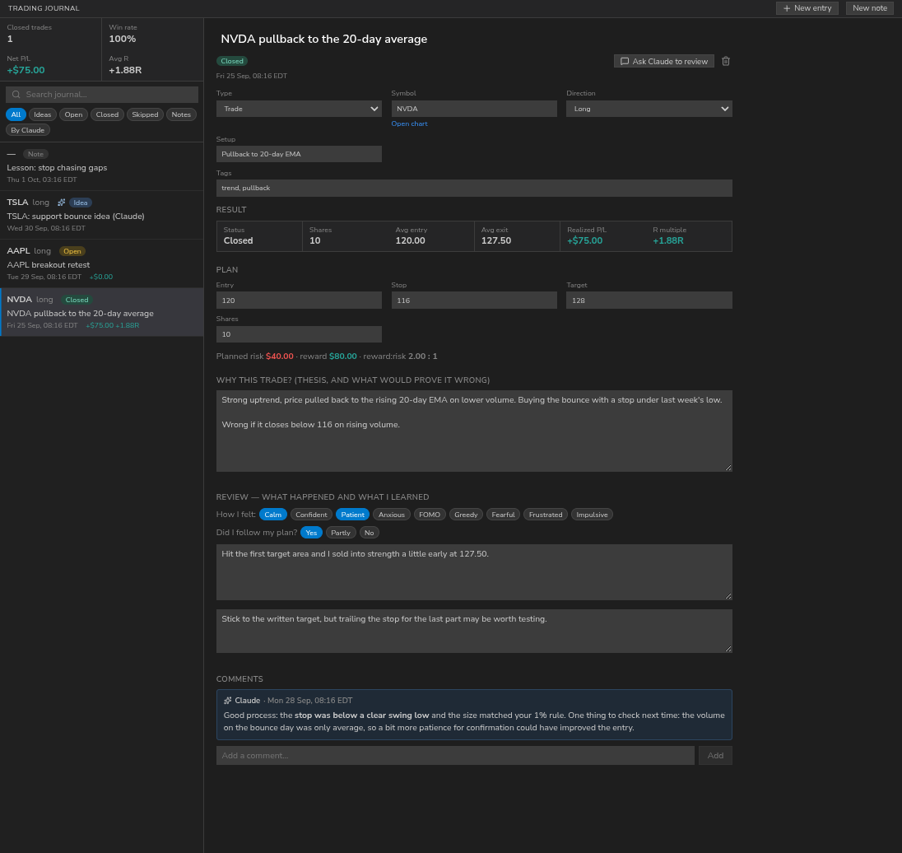Edit the Stop field with 116
This screenshot has height=853, width=902.
[474, 301]
